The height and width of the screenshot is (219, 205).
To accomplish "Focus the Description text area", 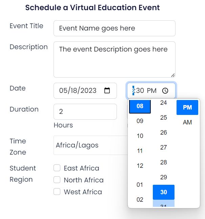I will 114,60.
